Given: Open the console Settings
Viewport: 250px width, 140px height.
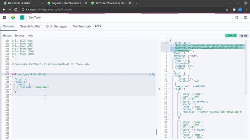Looking at the screenshot, I should [x=20, y=35].
